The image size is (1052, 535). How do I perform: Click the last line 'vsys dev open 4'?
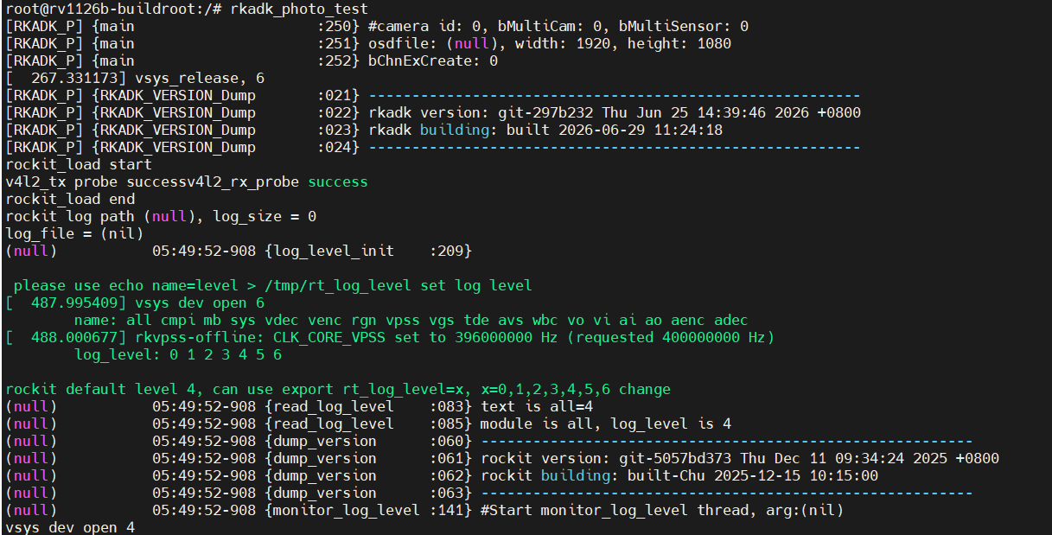70,527
